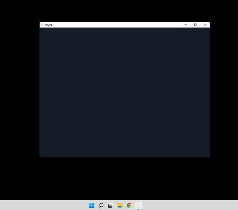Open the Windows Start menu
The image size is (238, 210).
pyautogui.click(x=92, y=205)
